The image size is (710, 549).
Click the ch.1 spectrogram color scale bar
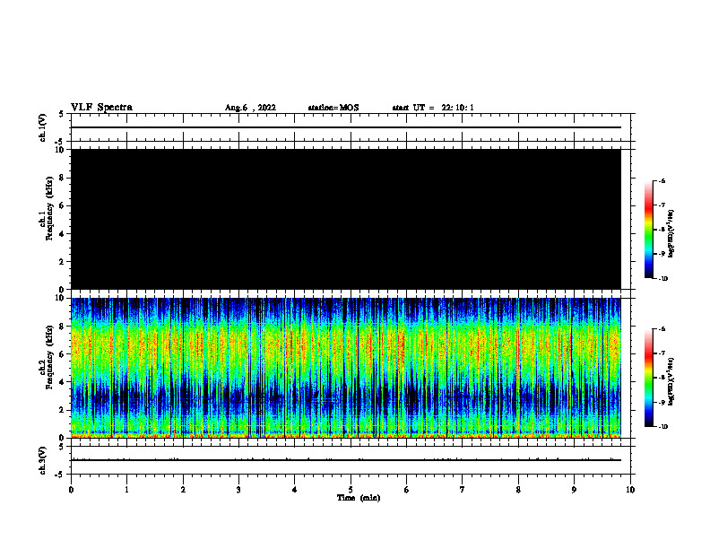pyautogui.click(x=648, y=230)
